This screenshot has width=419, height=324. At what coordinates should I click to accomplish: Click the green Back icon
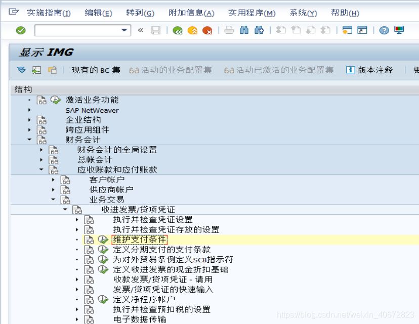click(178, 30)
